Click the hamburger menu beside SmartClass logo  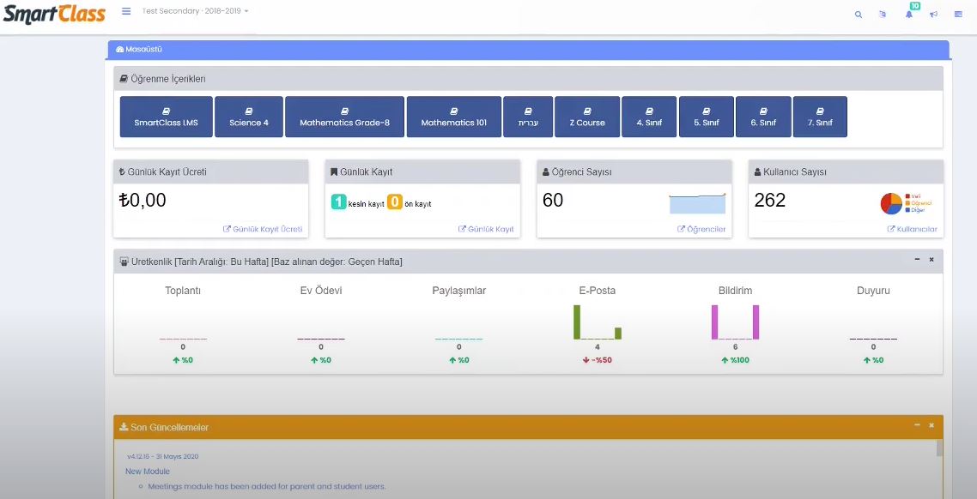[125, 11]
